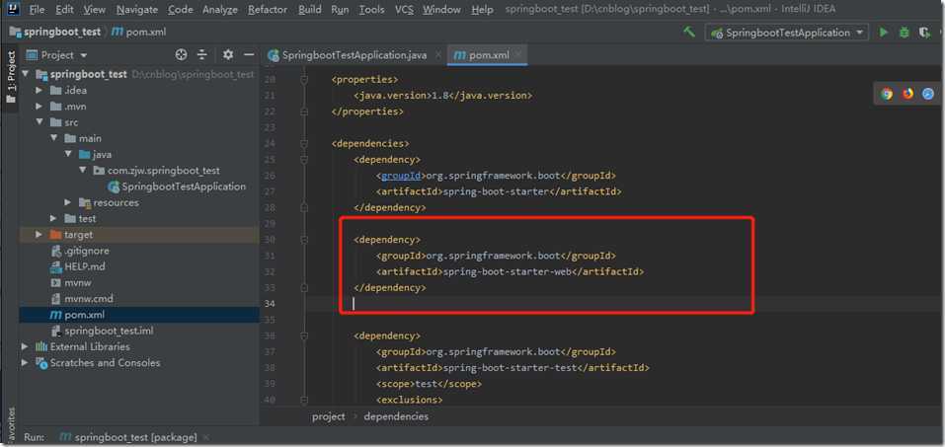Collapse the springboot_test root node
This screenshot has width=945, height=447.
click(26, 74)
